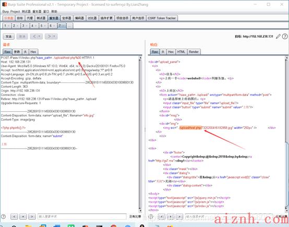Switch to the 对比器 tab

tap(92, 18)
